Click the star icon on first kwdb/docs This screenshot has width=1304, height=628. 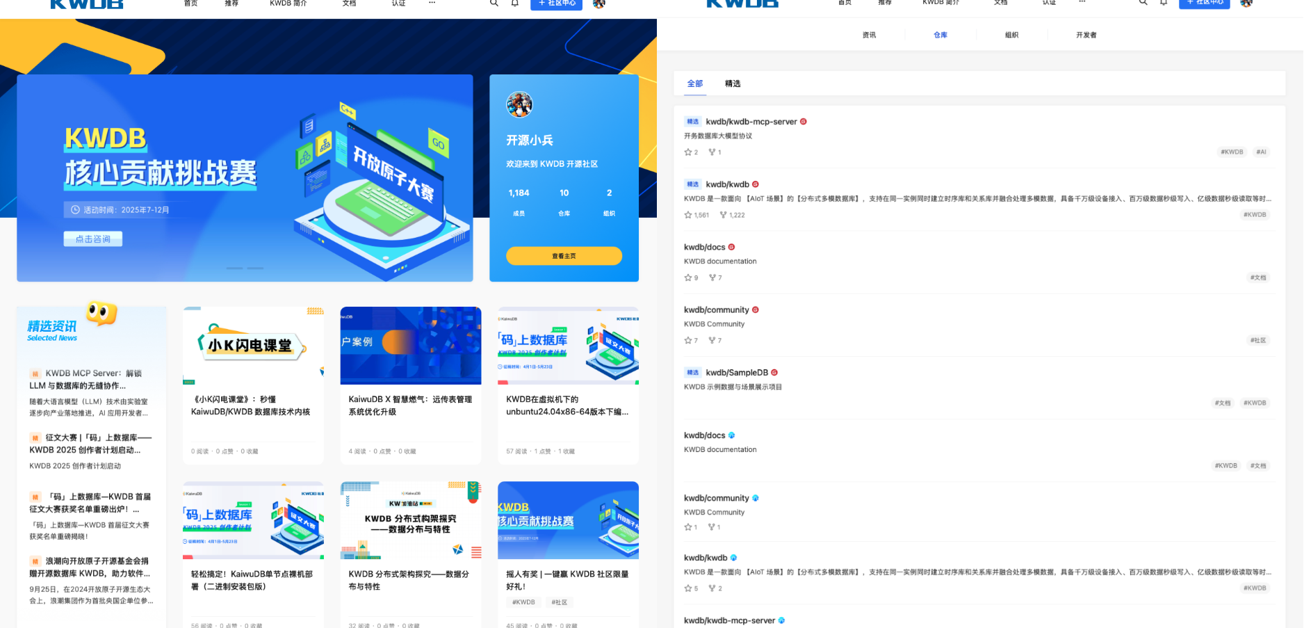point(688,277)
